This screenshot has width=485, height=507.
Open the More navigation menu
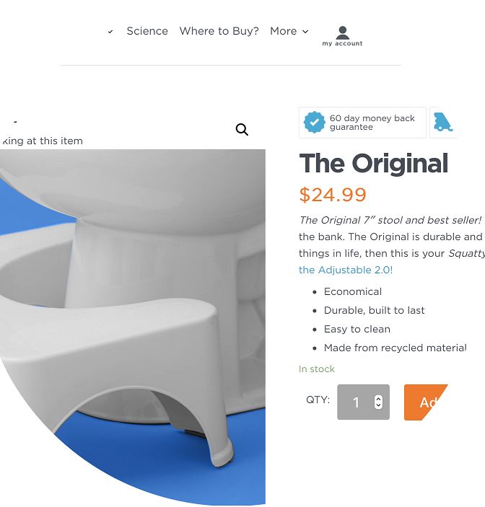(x=284, y=31)
